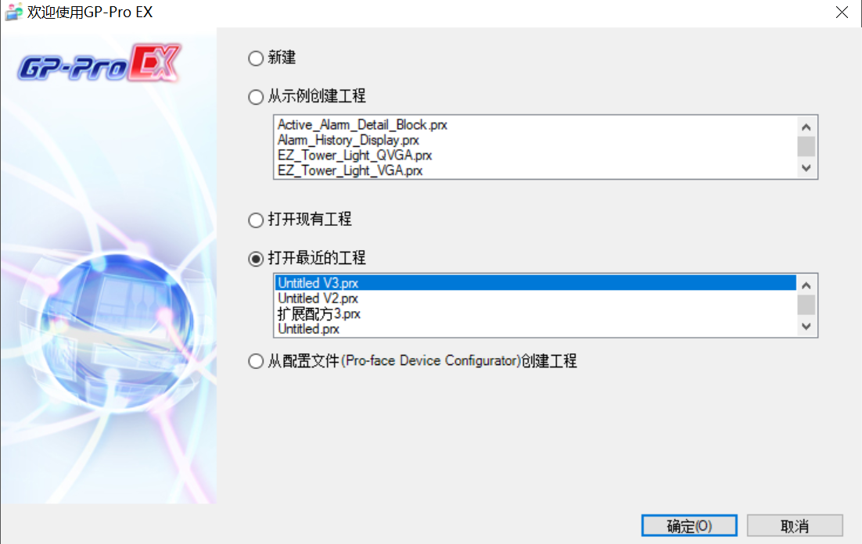Select Alarm_History_Display.prx from samples
Image resolution: width=862 pixels, height=544 pixels.
point(348,140)
